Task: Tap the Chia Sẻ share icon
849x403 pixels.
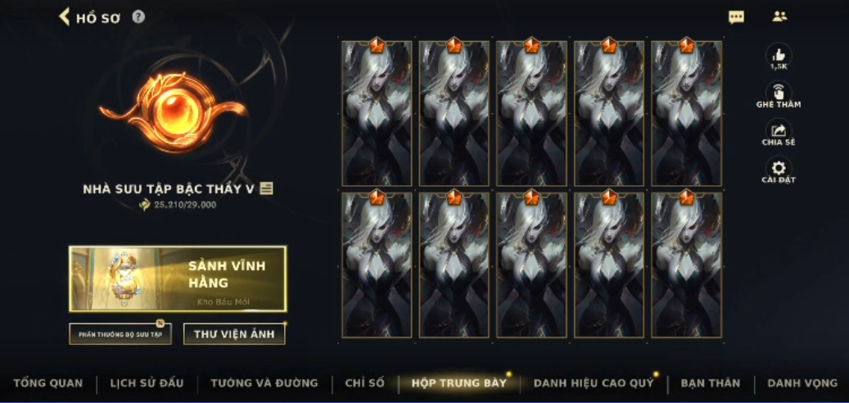Action: point(779,130)
